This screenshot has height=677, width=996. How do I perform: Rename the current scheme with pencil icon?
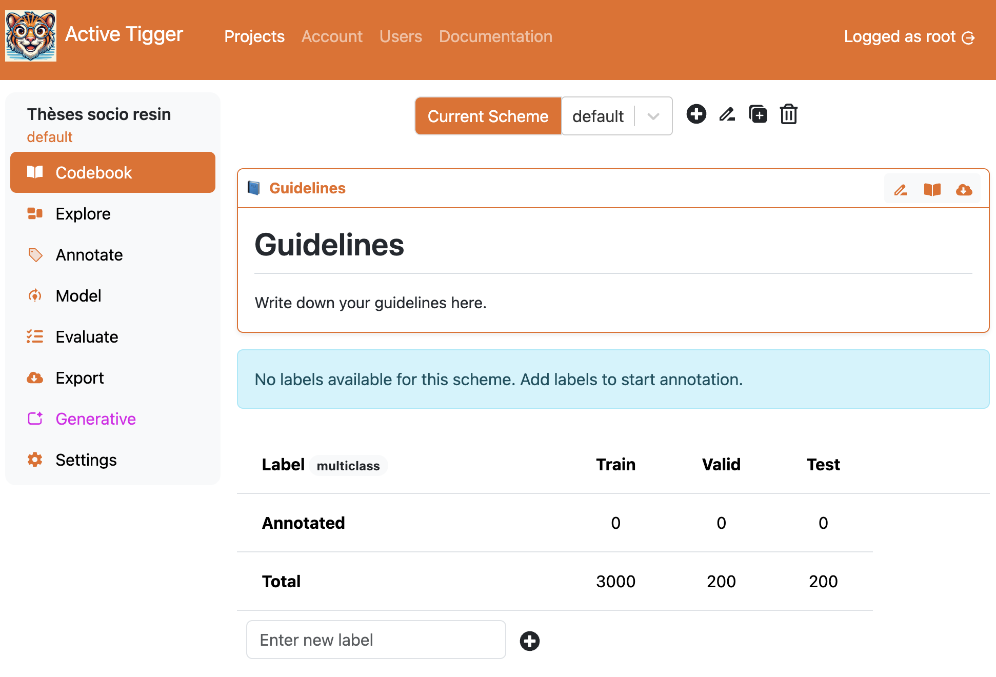click(x=727, y=114)
